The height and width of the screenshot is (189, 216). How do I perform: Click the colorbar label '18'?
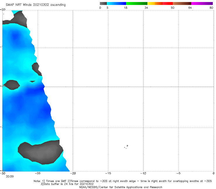(x=126, y=8)
